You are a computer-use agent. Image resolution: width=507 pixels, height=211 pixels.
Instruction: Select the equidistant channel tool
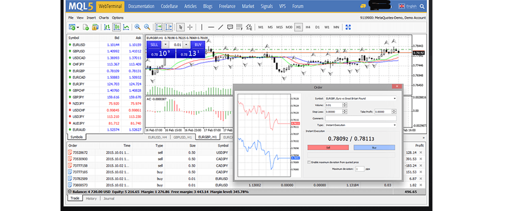(249, 27)
